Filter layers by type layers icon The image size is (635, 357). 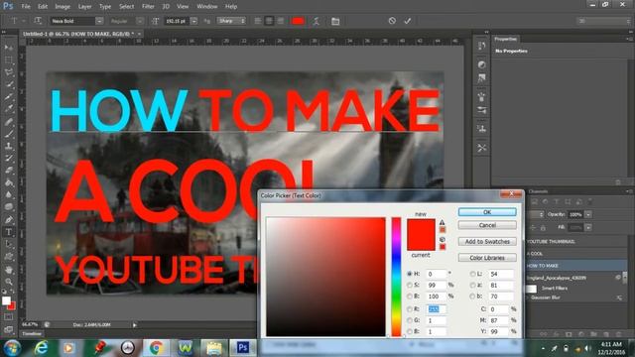click(556, 201)
